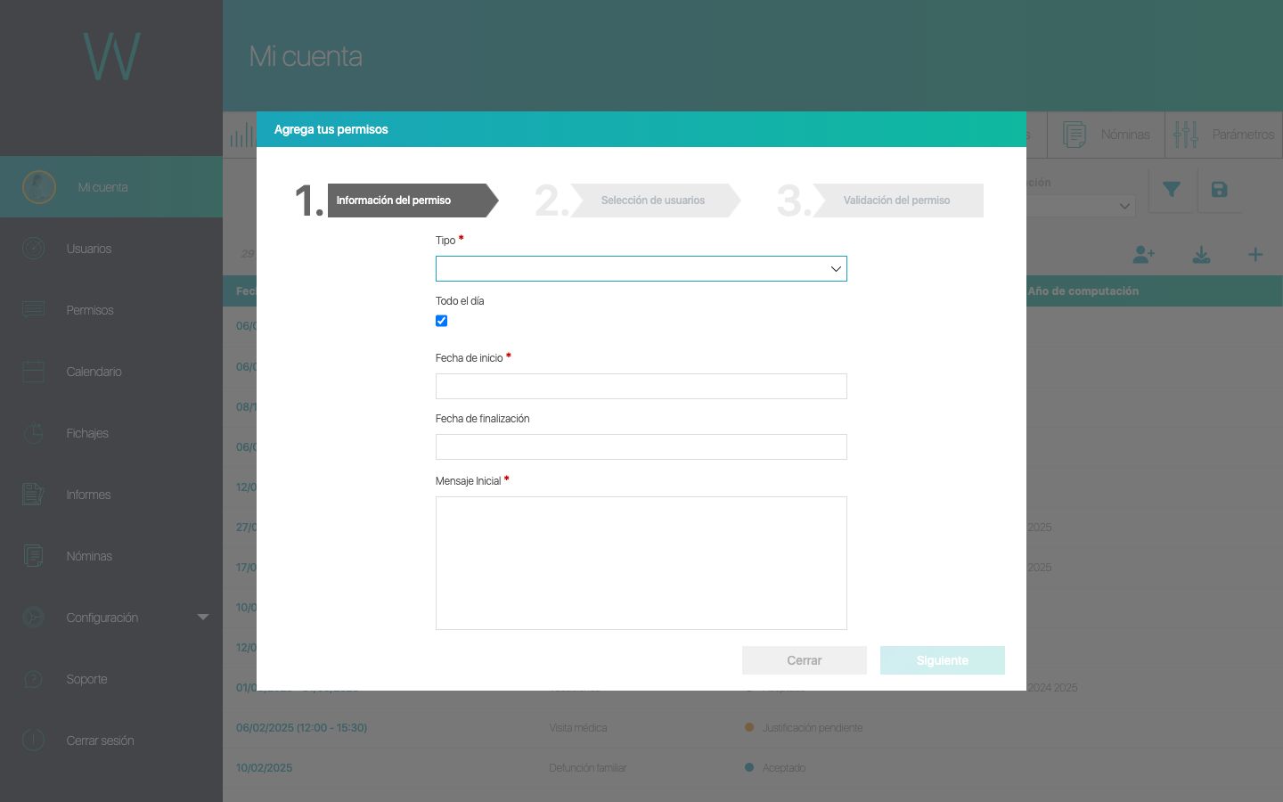Click the Fichajes clock icon

34,433
